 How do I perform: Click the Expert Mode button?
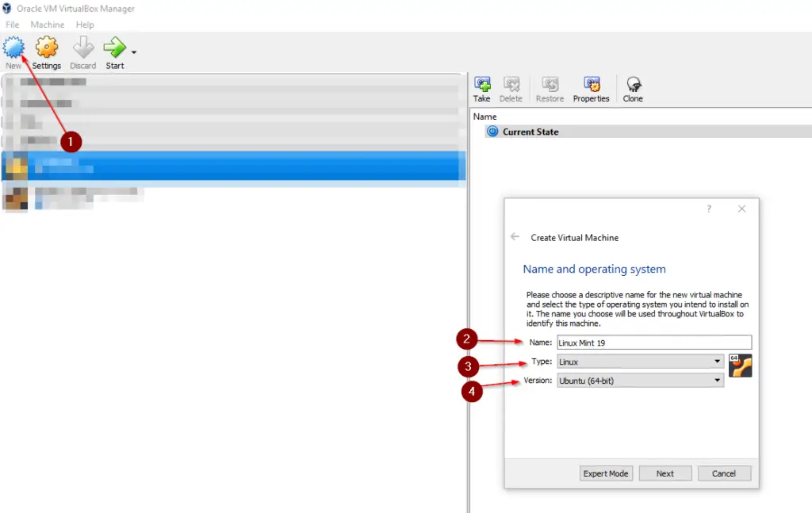point(606,473)
